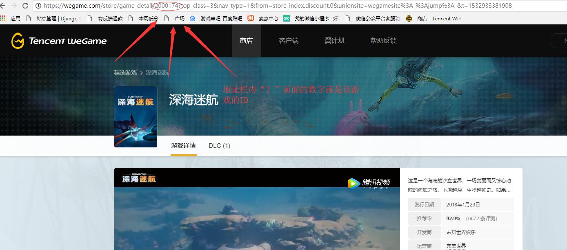Open the 帮助反馈 navigation tab
The height and width of the screenshot is (250, 567).
[383, 41]
